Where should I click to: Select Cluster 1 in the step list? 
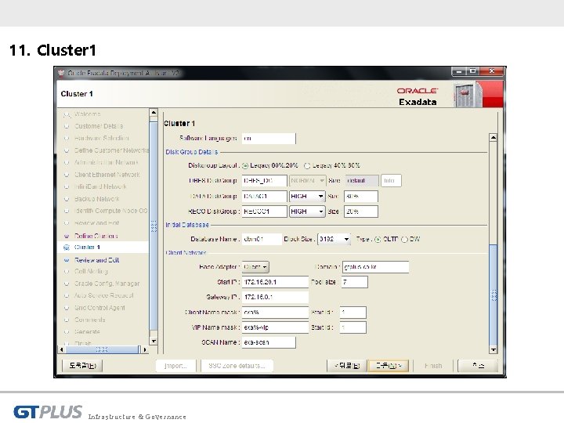tap(87, 248)
